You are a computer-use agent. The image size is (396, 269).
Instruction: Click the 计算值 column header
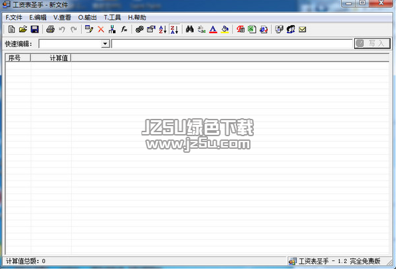click(50, 58)
